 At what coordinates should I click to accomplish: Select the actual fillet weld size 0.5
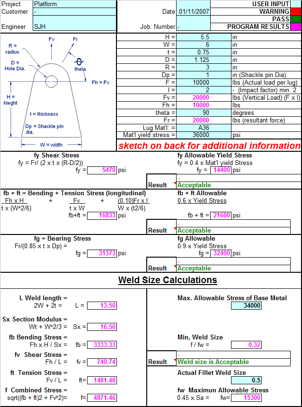click(x=247, y=380)
